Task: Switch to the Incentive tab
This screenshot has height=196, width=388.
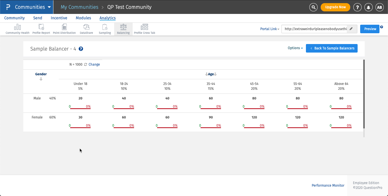Action: click(x=59, y=18)
